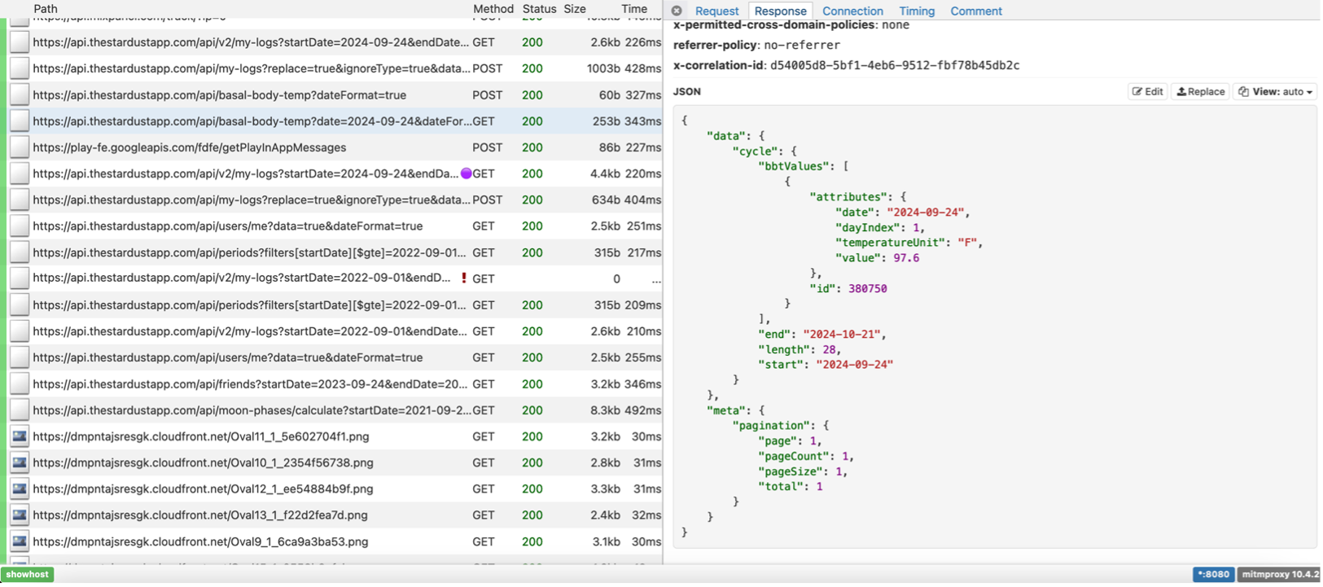Click image icon for Oval13 PNG request
The image size is (1323, 587).
tap(20, 515)
